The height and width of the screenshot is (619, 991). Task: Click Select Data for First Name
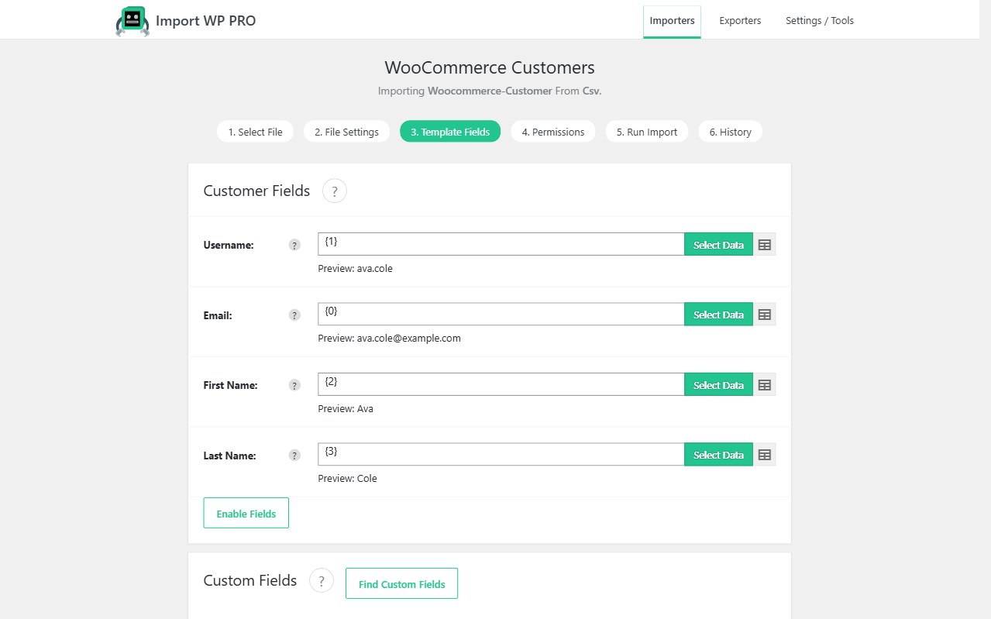coord(718,385)
